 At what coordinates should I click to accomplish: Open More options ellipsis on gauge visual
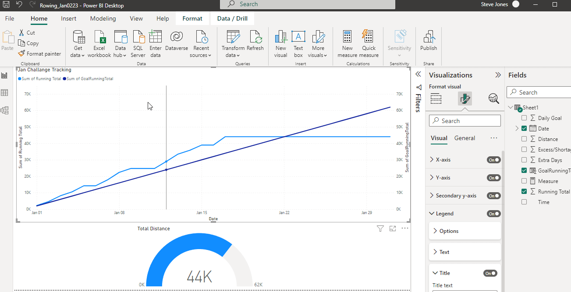click(x=405, y=229)
